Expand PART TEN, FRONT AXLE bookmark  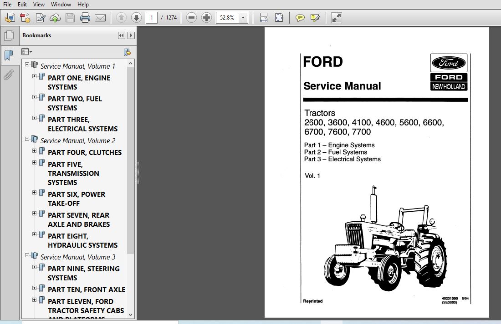point(34,288)
